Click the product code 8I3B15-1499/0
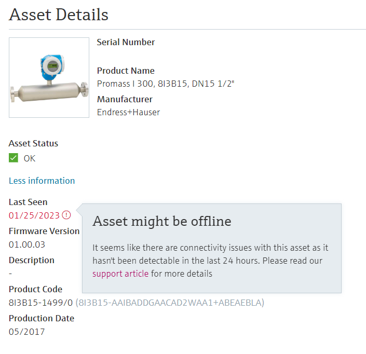Screen dimensions: 366x354 tap(40, 302)
